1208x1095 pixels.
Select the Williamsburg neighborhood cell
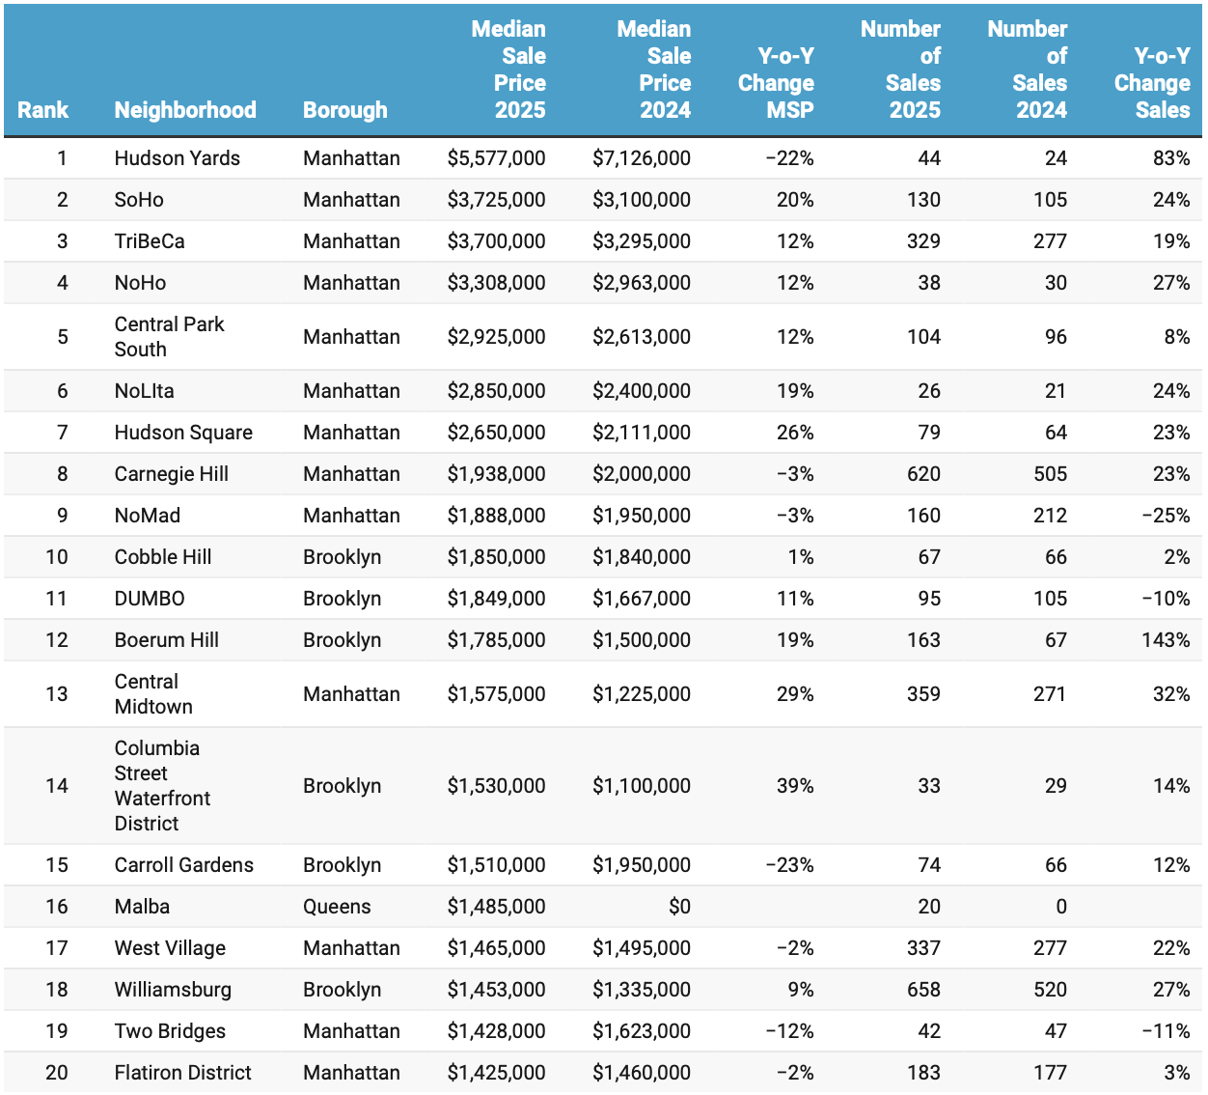click(173, 990)
